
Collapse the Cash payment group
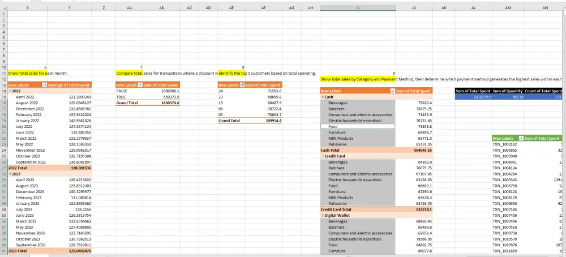coord(323,97)
